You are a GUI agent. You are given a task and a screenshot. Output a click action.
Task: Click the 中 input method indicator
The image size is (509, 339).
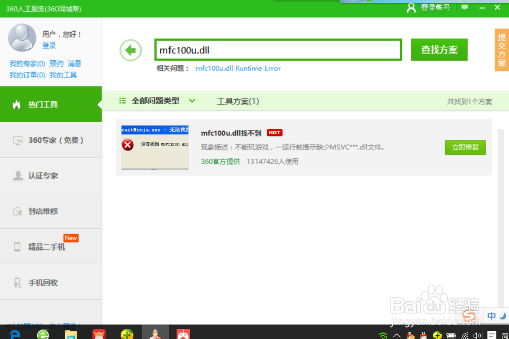tap(492, 316)
